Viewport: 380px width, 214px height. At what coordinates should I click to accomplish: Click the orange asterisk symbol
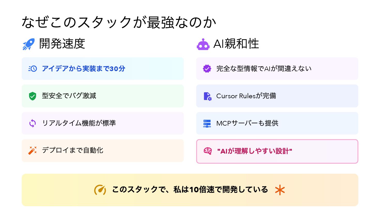click(x=280, y=190)
